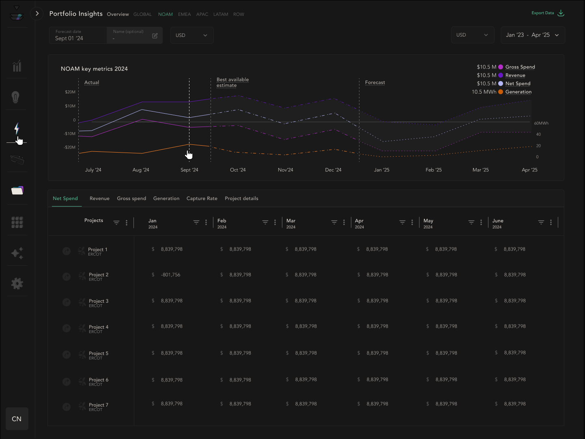This screenshot has height=439, width=585.
Task: Open the Project 5 row
Action: [x=99, y=355]
